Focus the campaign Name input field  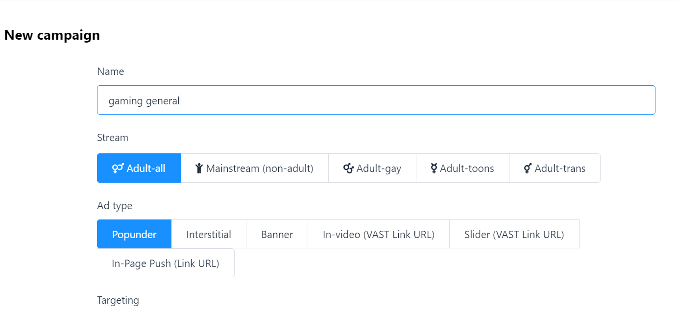pyautogui.click(x=376, y=100)
